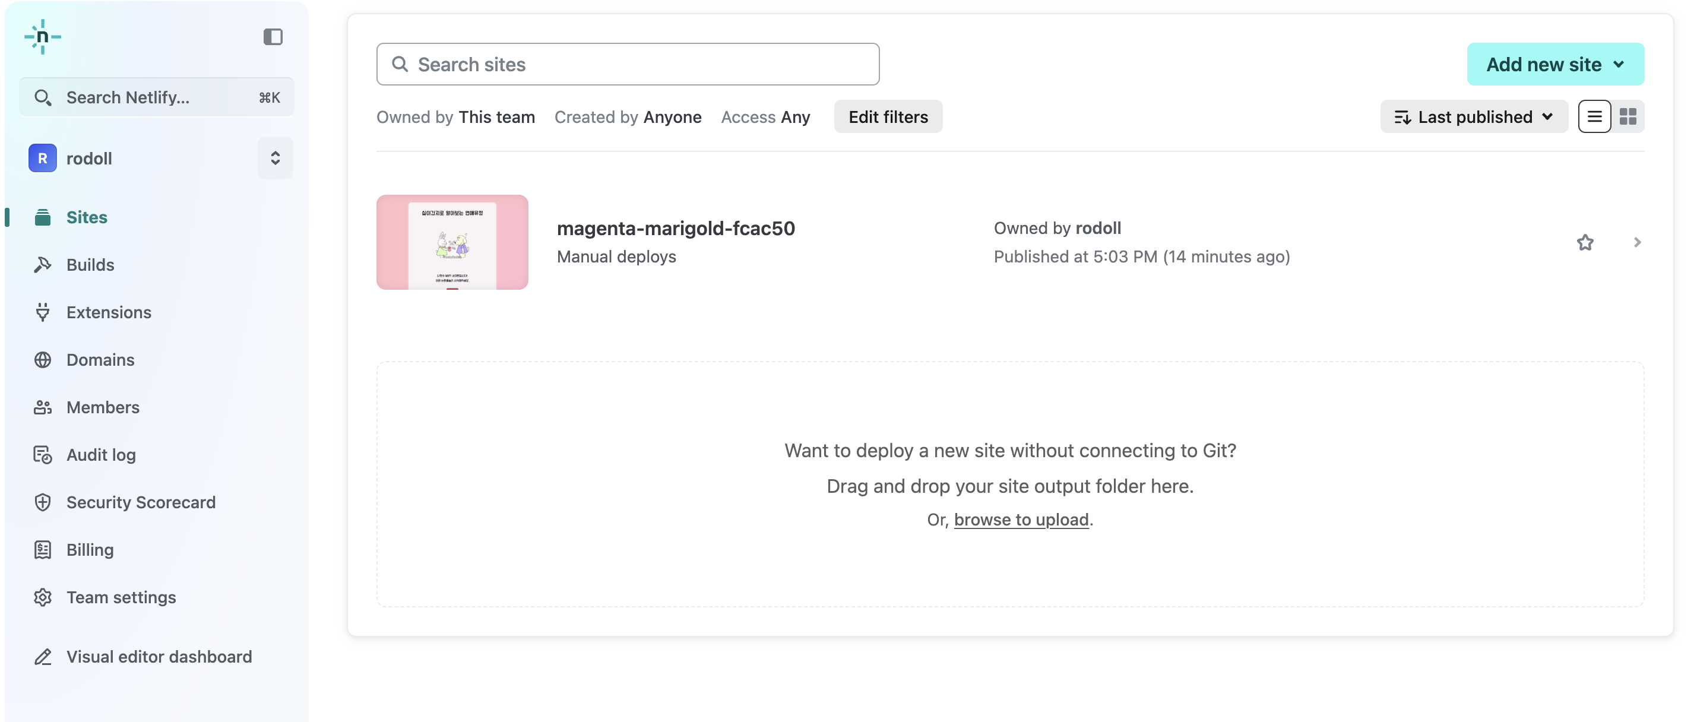Click the Security Scorecard shield icon
This screenshot has width=1697, height=722.
[43, 502]
